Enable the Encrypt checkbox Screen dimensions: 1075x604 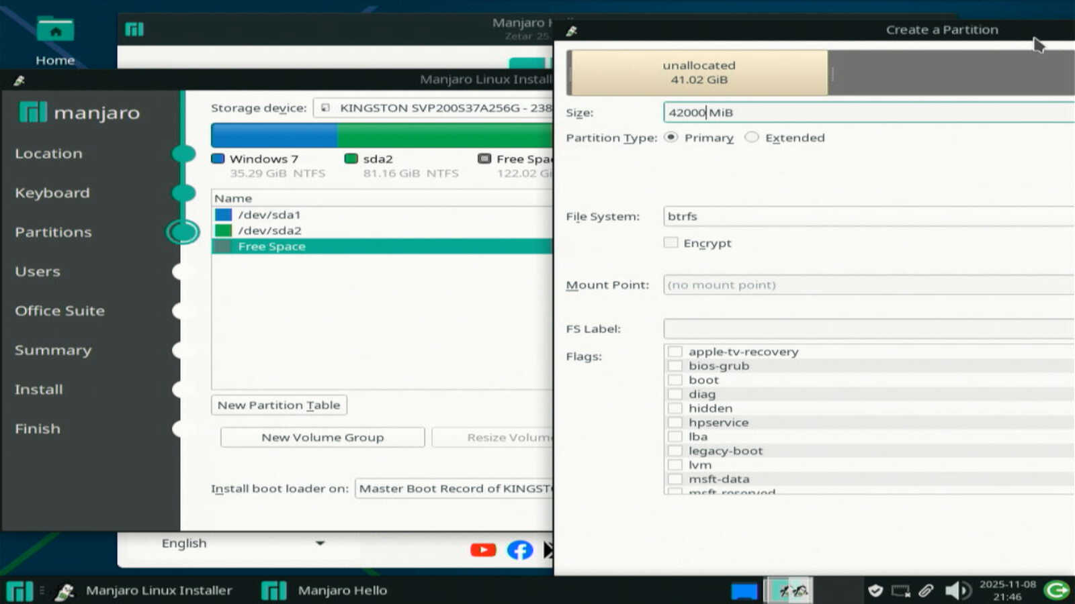click(671, 243)
